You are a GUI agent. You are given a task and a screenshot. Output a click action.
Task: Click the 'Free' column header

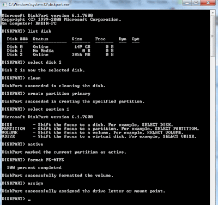tap(100, 39)
